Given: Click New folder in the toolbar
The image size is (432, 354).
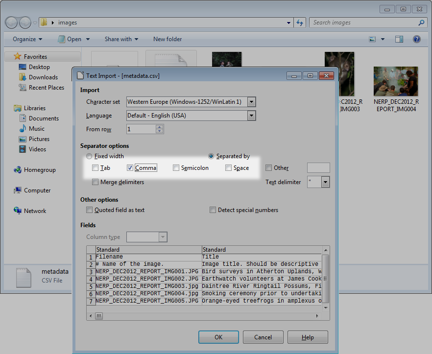Looking at the screenshot, I should point(168,39).
